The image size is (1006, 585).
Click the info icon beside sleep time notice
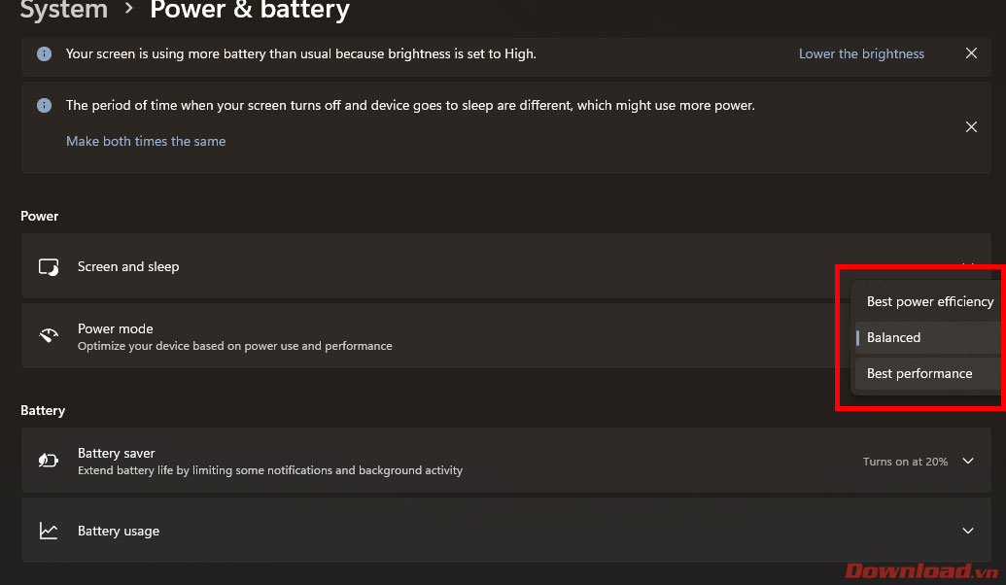[44, 105]
